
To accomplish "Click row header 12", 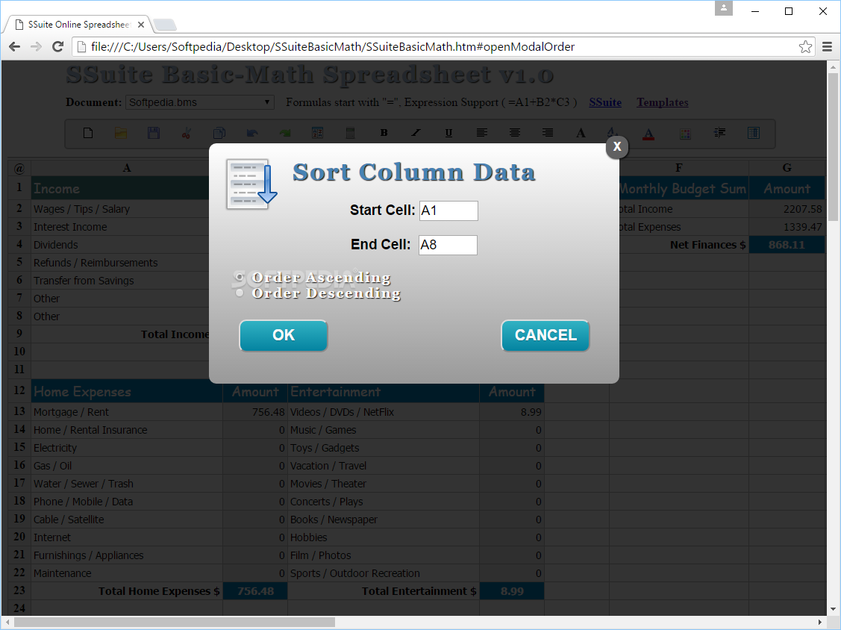I will [x=19, y=390].
